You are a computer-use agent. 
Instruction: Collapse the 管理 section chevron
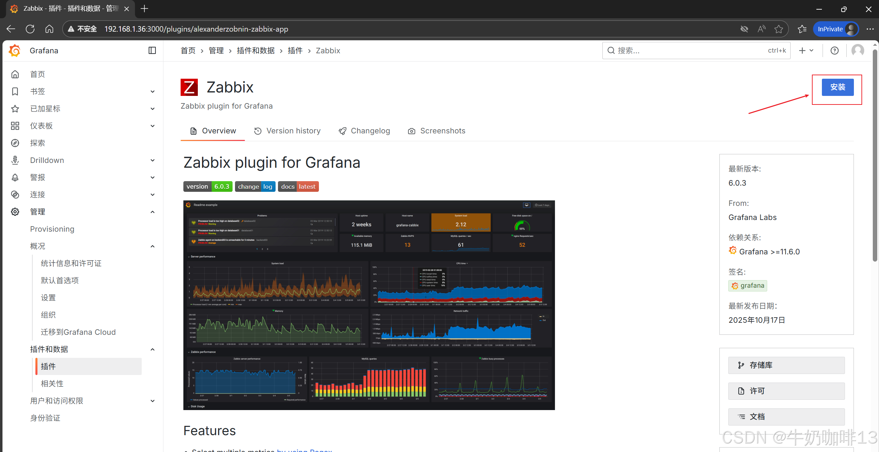[x=152, y=212]
